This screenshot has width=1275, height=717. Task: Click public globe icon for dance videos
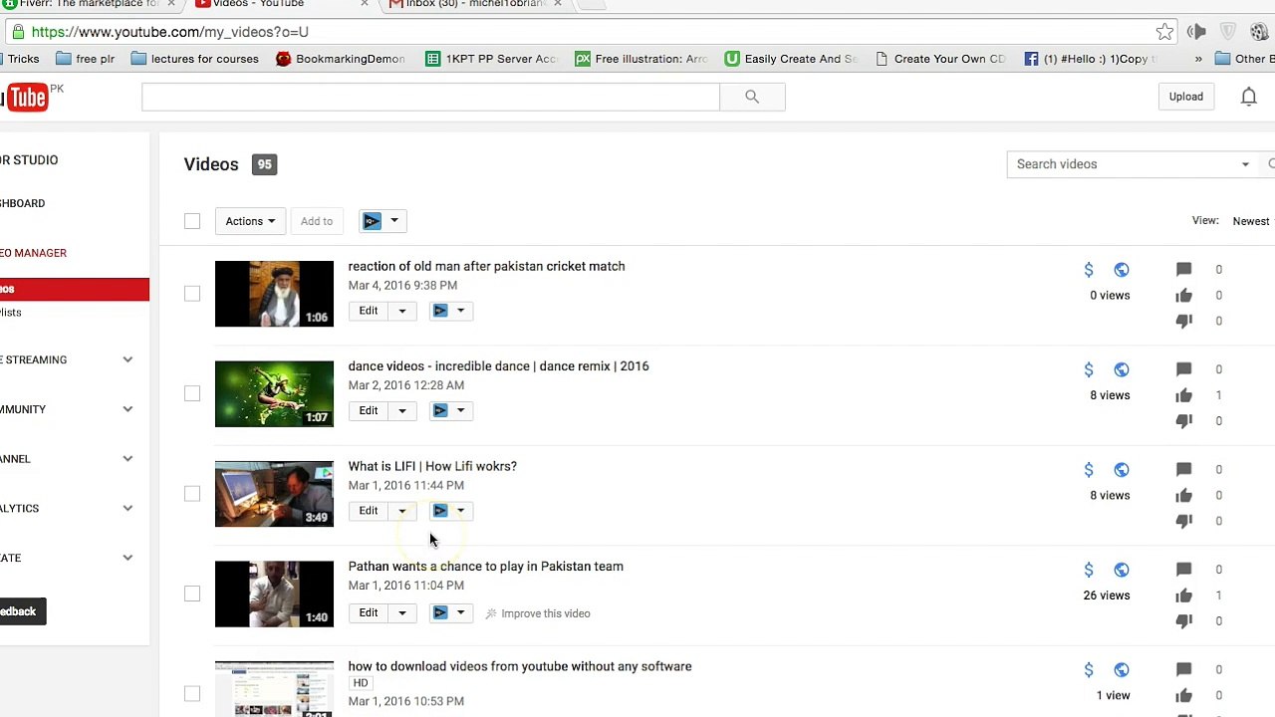coord(1122,369)
